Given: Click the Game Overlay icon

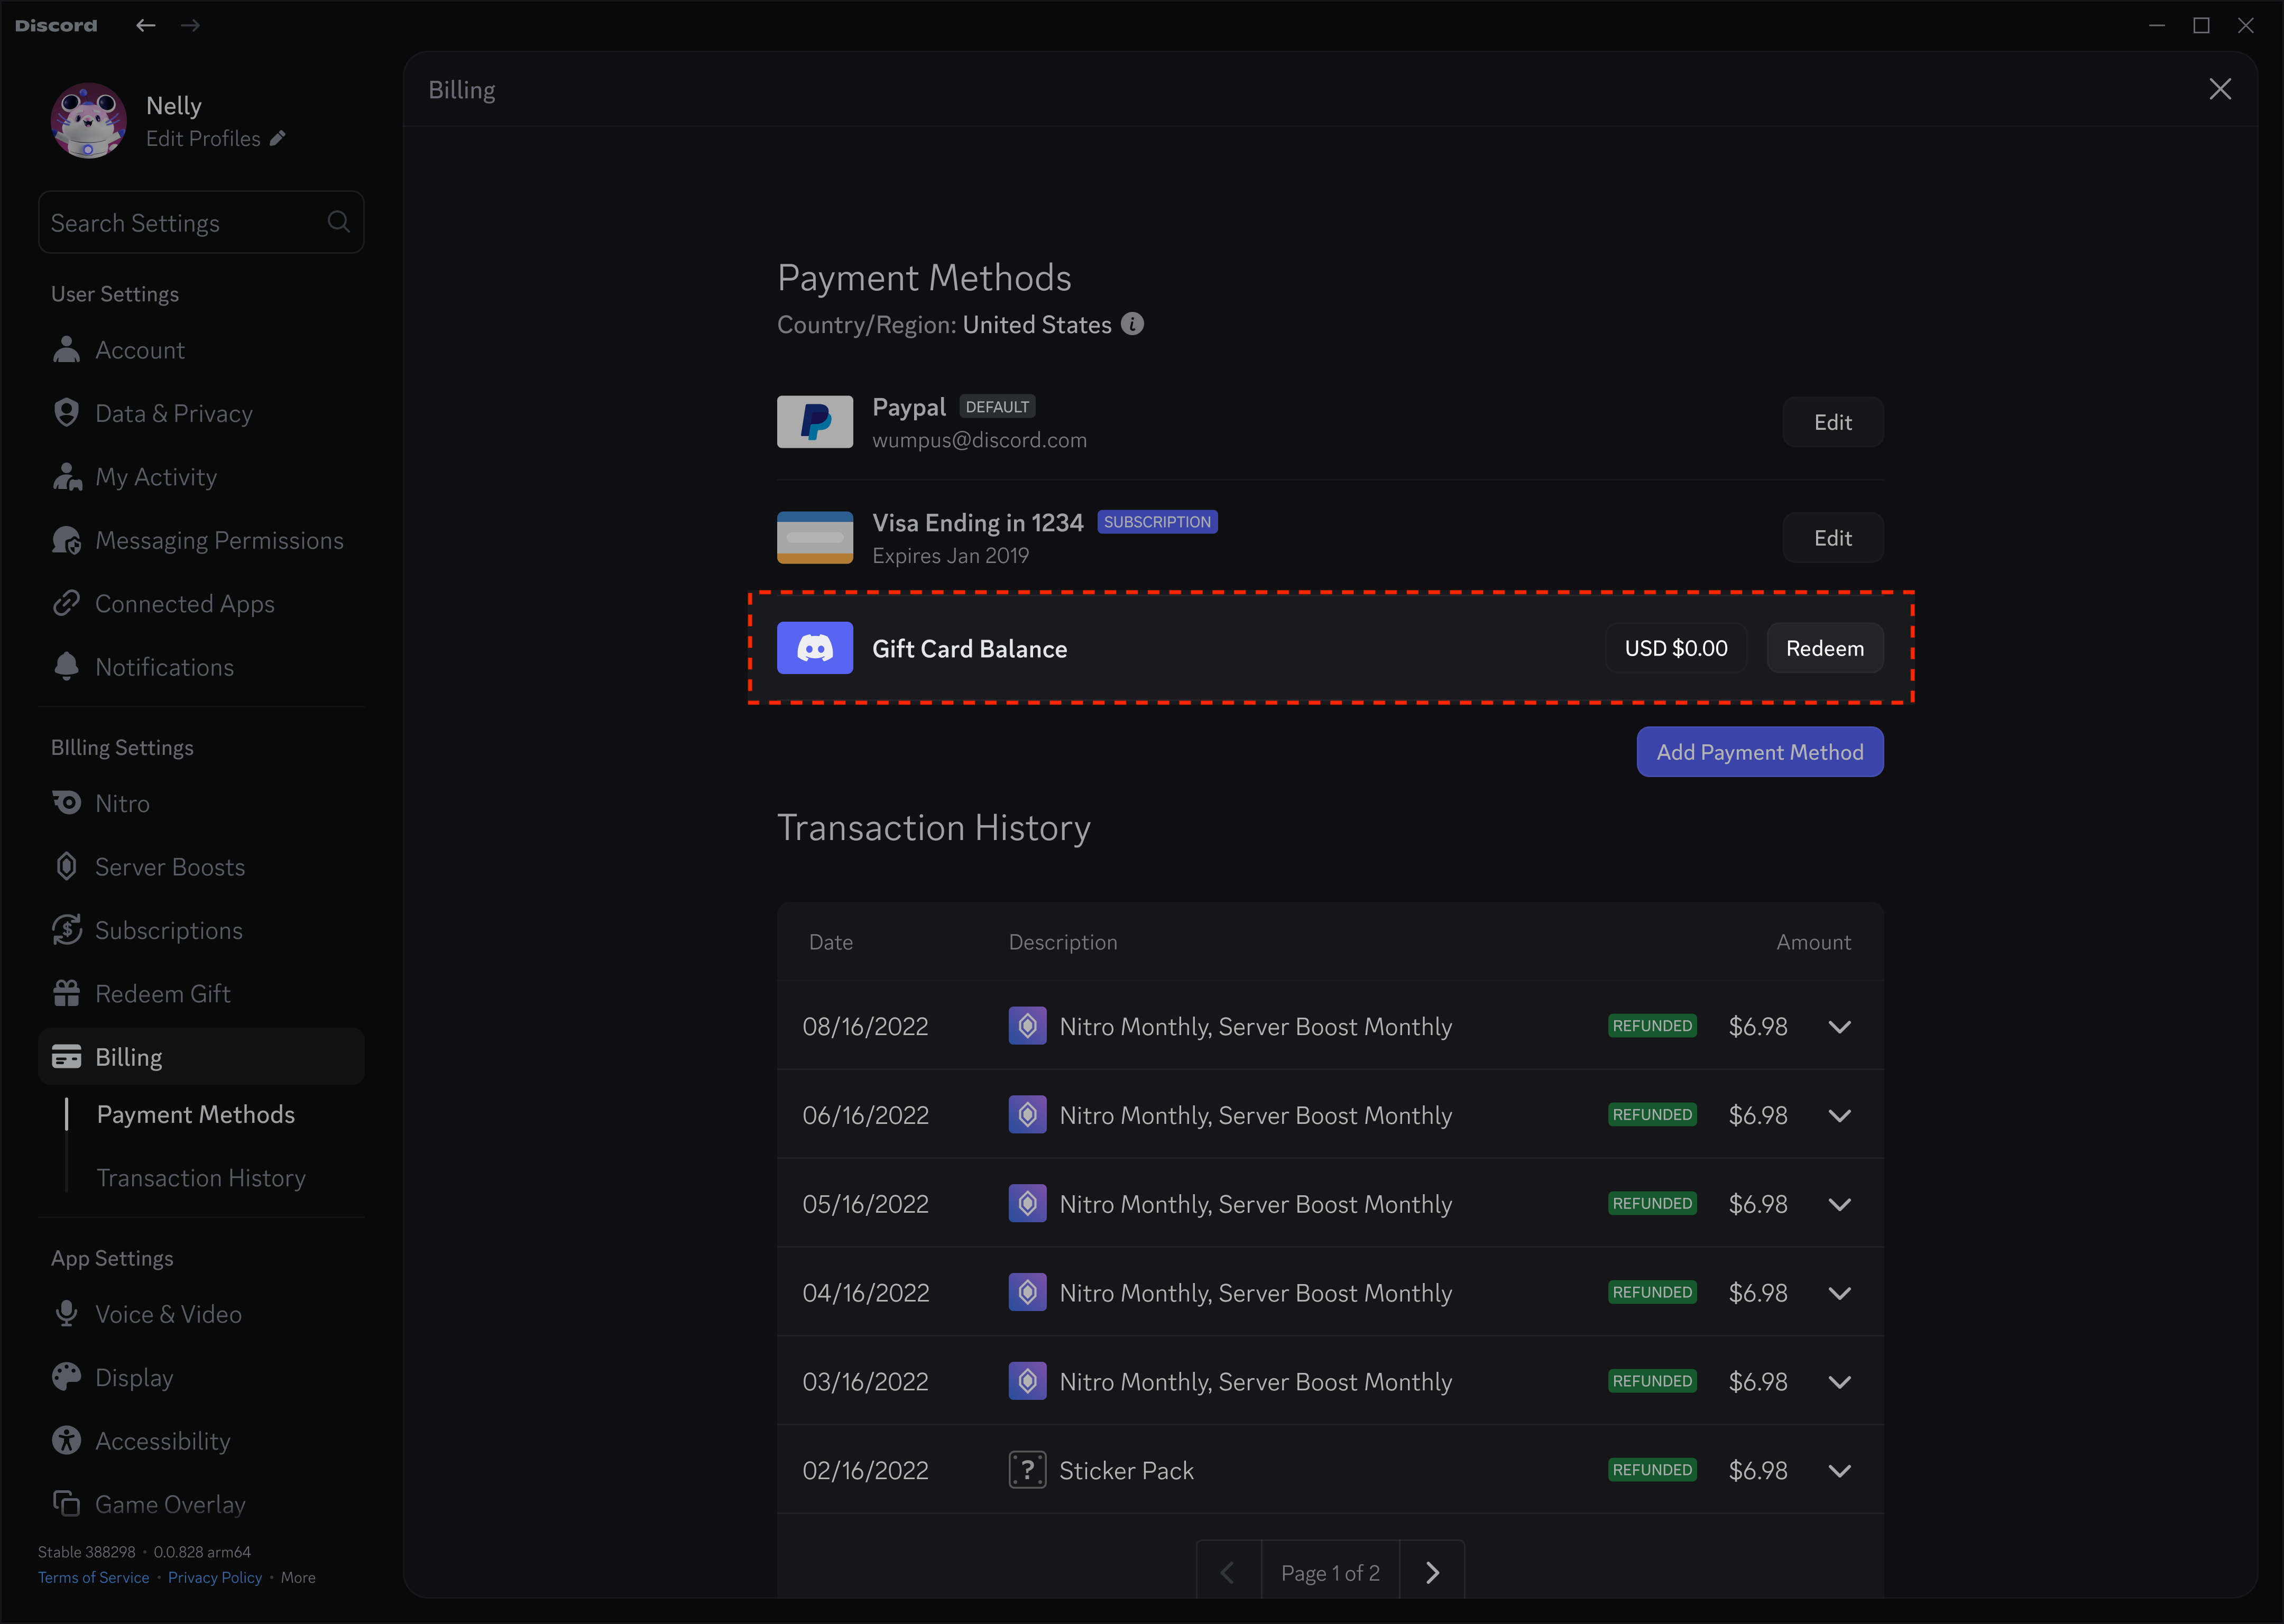Looking at the screenshot, I should click(x=66, y=1503).
